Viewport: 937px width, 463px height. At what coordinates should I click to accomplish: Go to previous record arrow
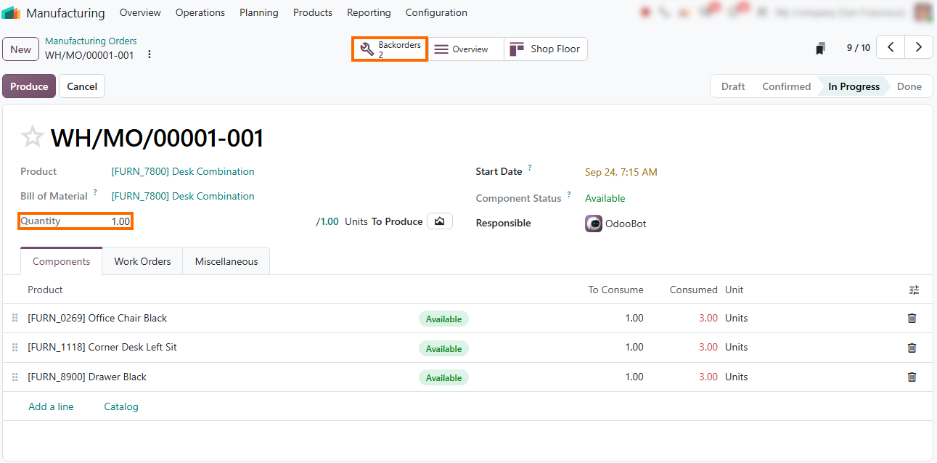891,47
